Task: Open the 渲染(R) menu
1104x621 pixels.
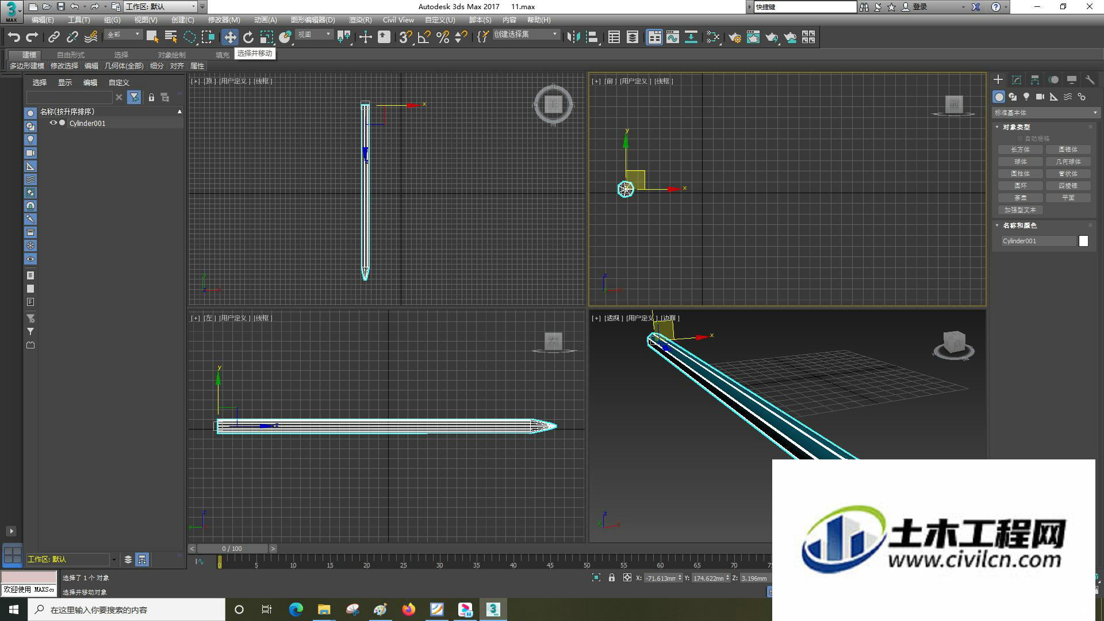Action: click(360, 20)
